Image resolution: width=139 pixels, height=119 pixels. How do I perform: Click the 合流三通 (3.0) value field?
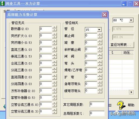click(x=46, y=63)
